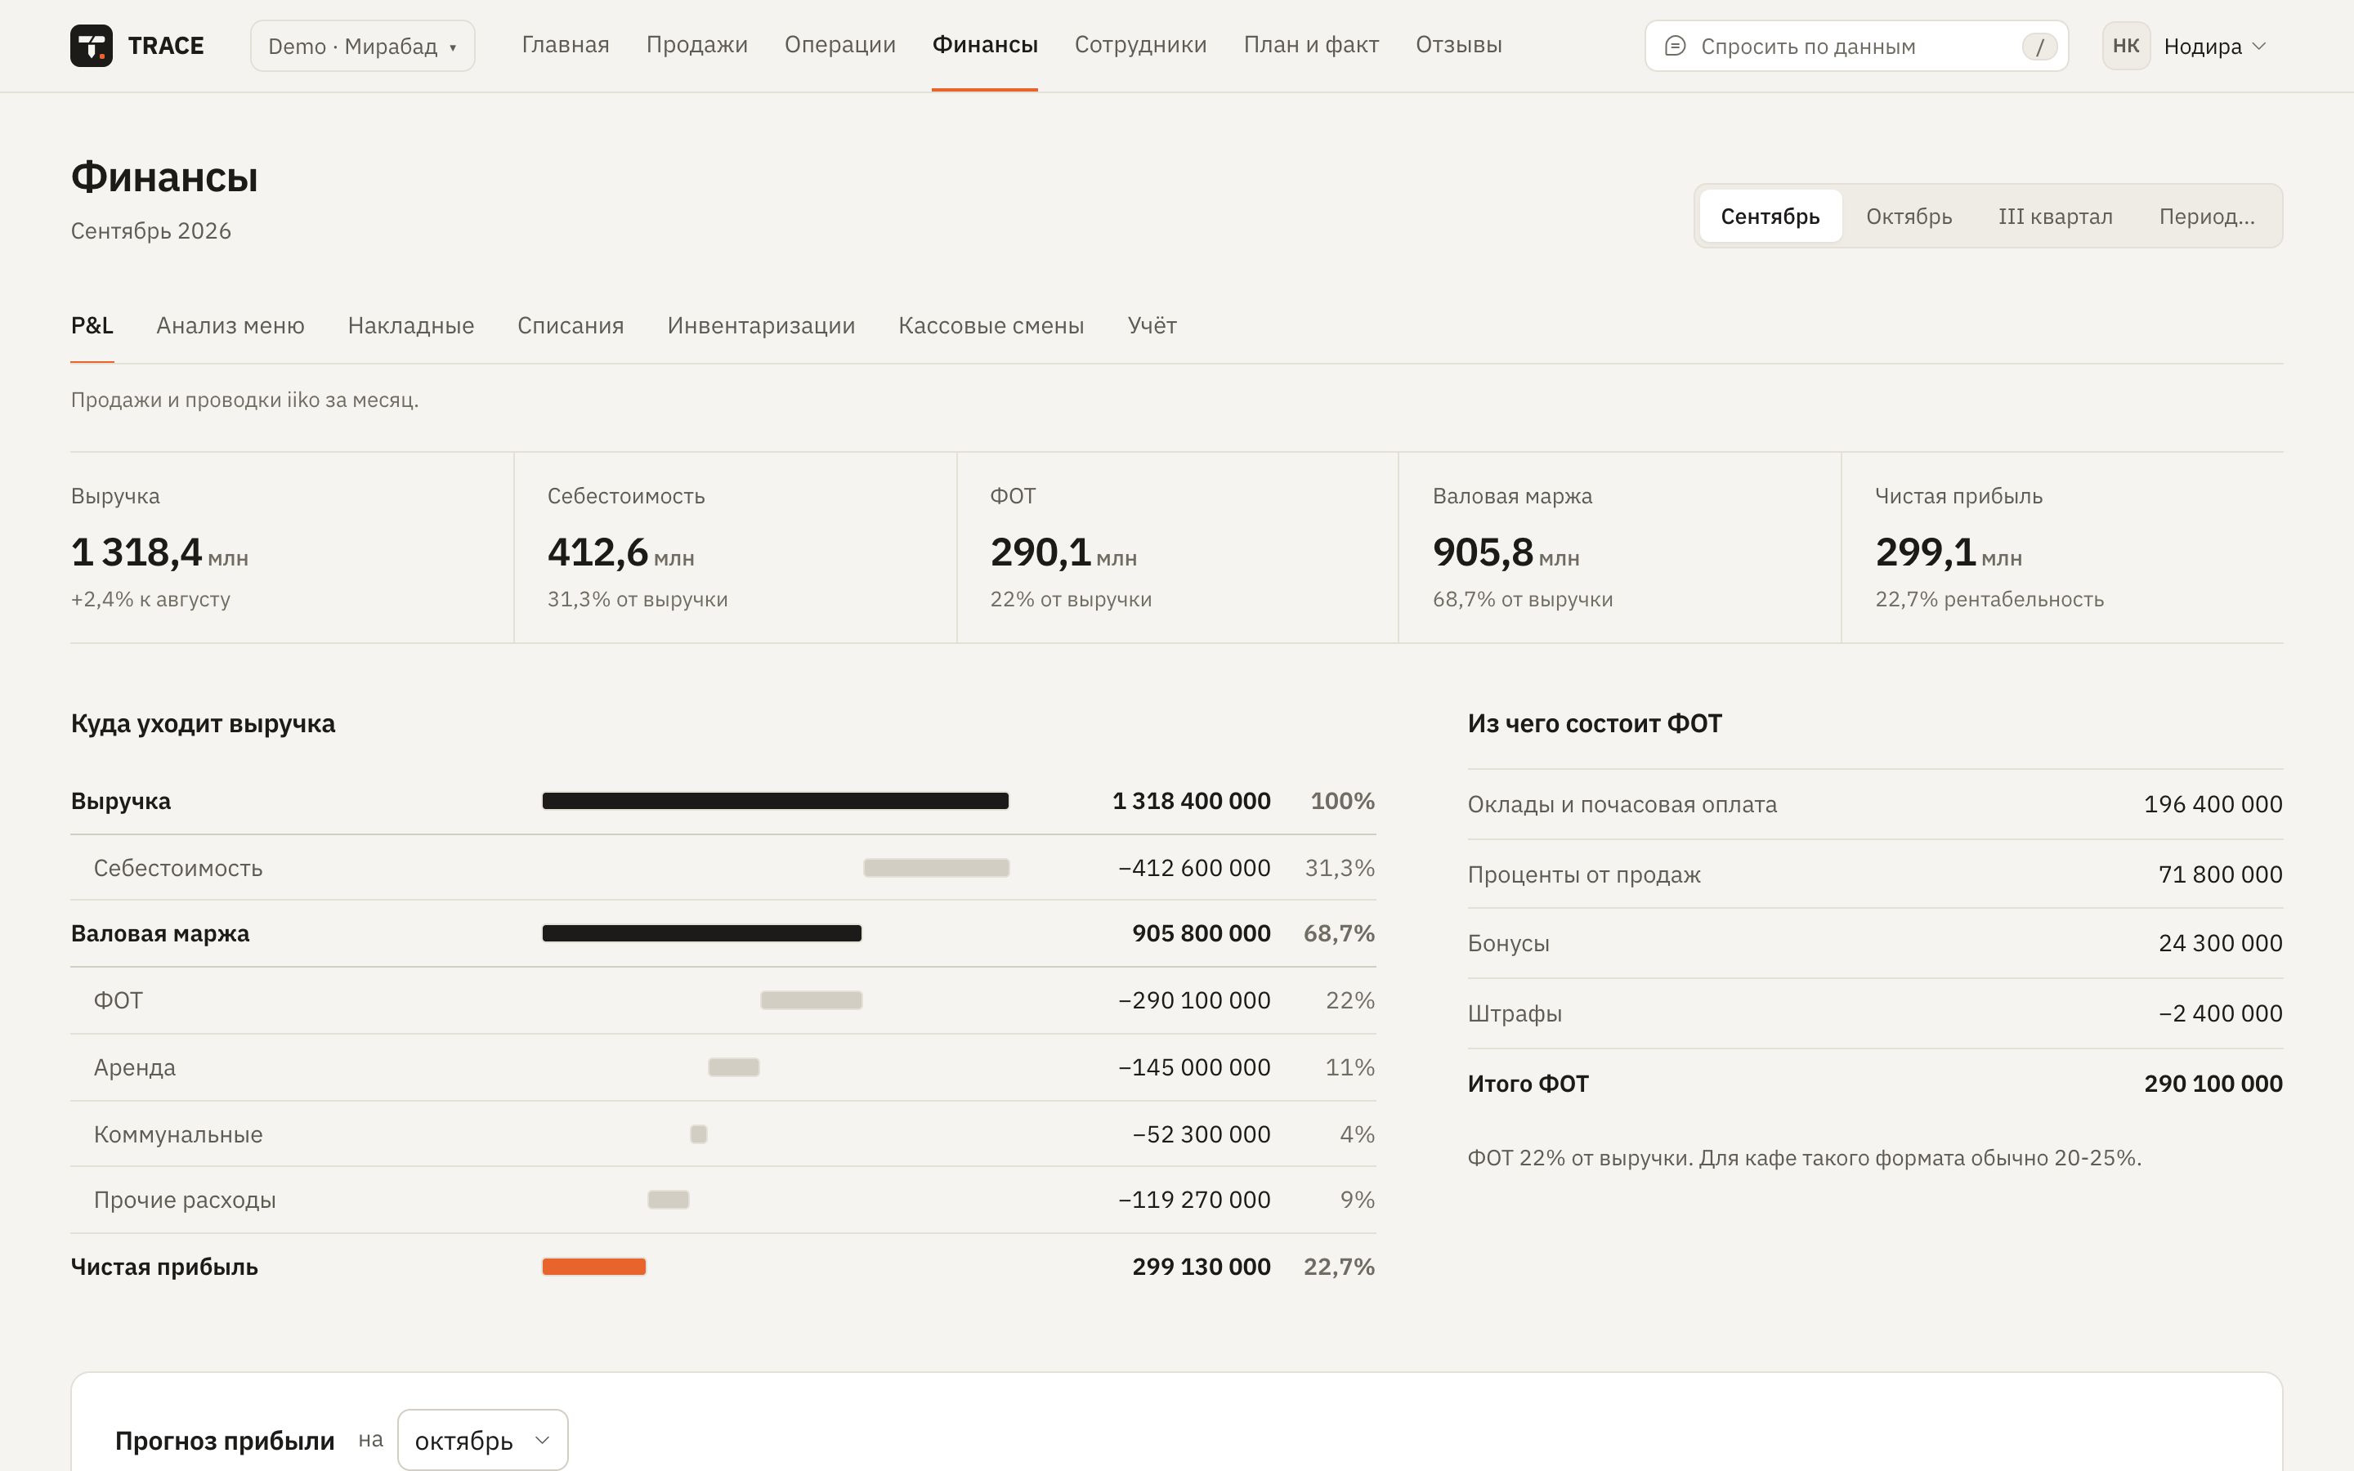2354x1471 pixels.
Task: Click the −412 600 000 Себестоимость value
Action: pos(1193,868)
